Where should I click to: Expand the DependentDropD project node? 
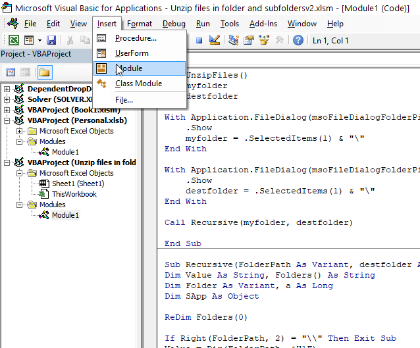coord(7,89)
